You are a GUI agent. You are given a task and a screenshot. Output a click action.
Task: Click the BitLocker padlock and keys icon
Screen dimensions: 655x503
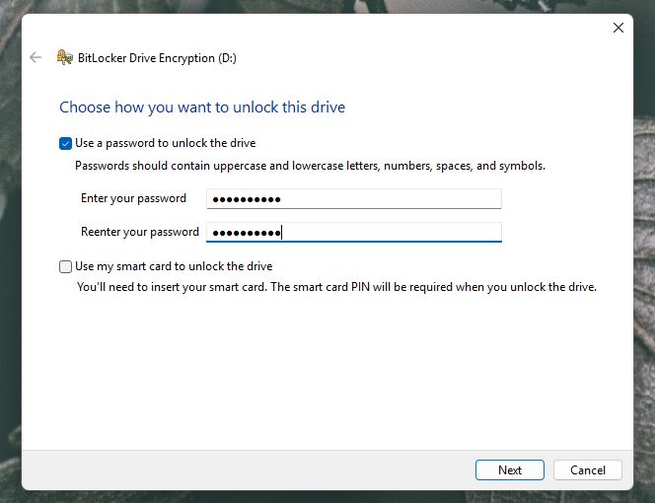(x=65, y=57)
